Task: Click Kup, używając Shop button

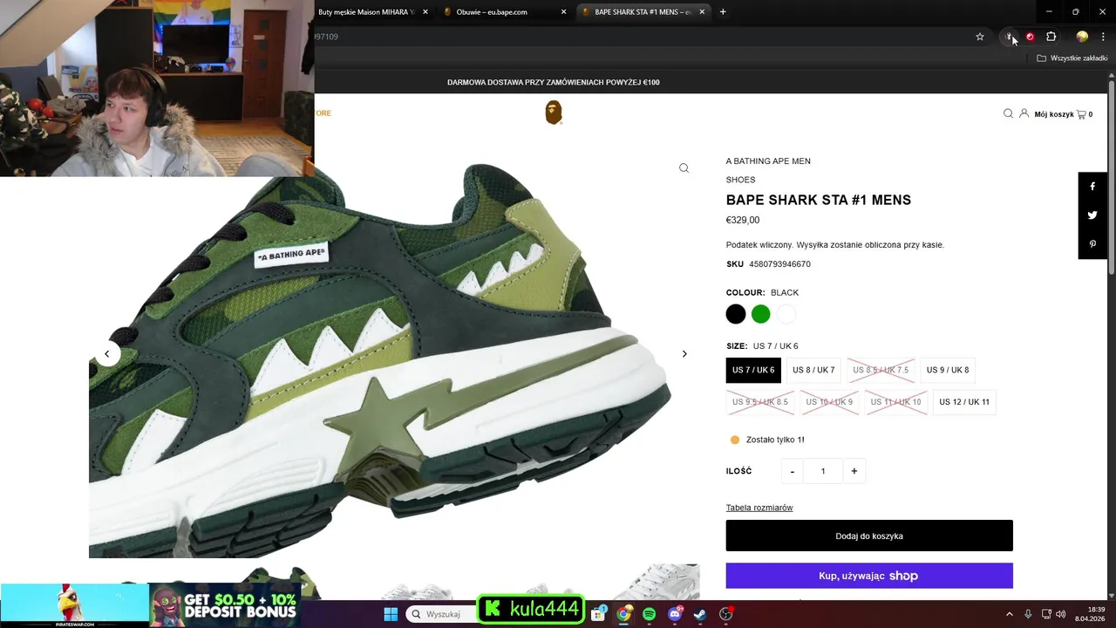Action: point(869,576)
